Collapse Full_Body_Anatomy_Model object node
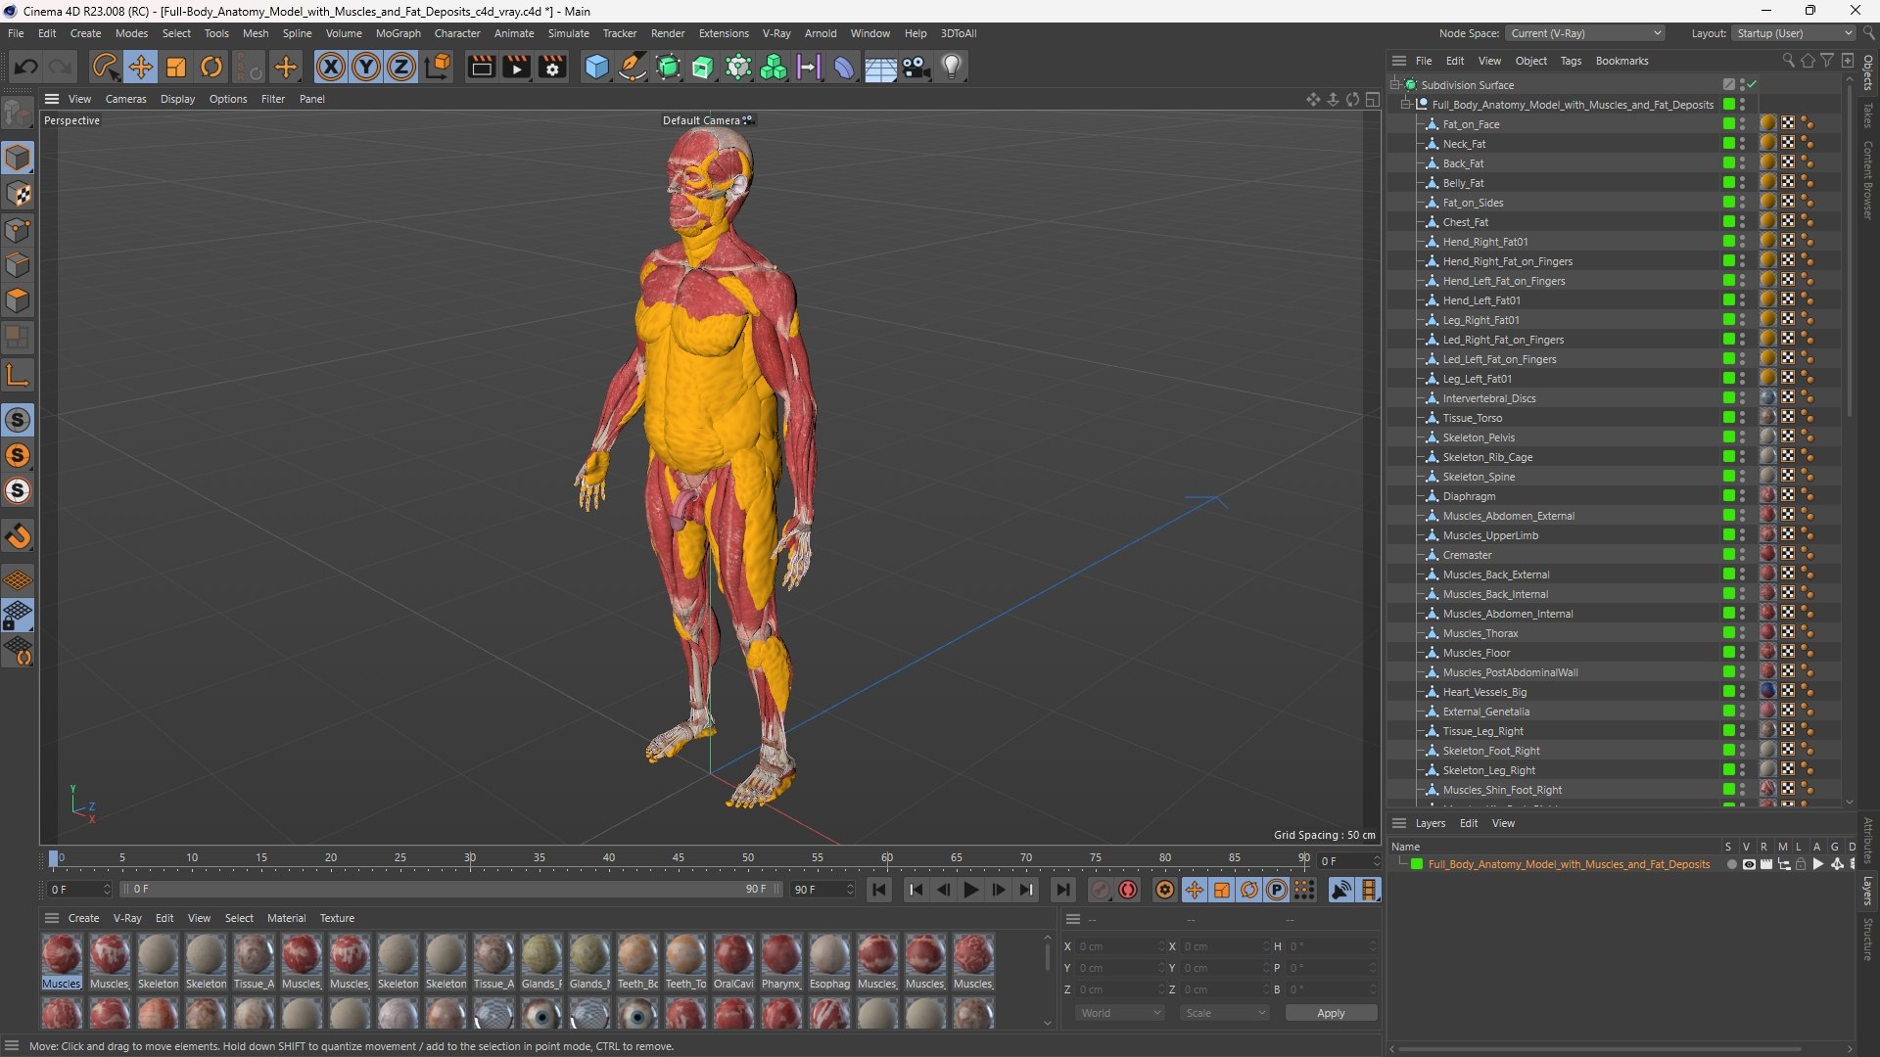The image size is (1880, 1057). point(1405,105)
